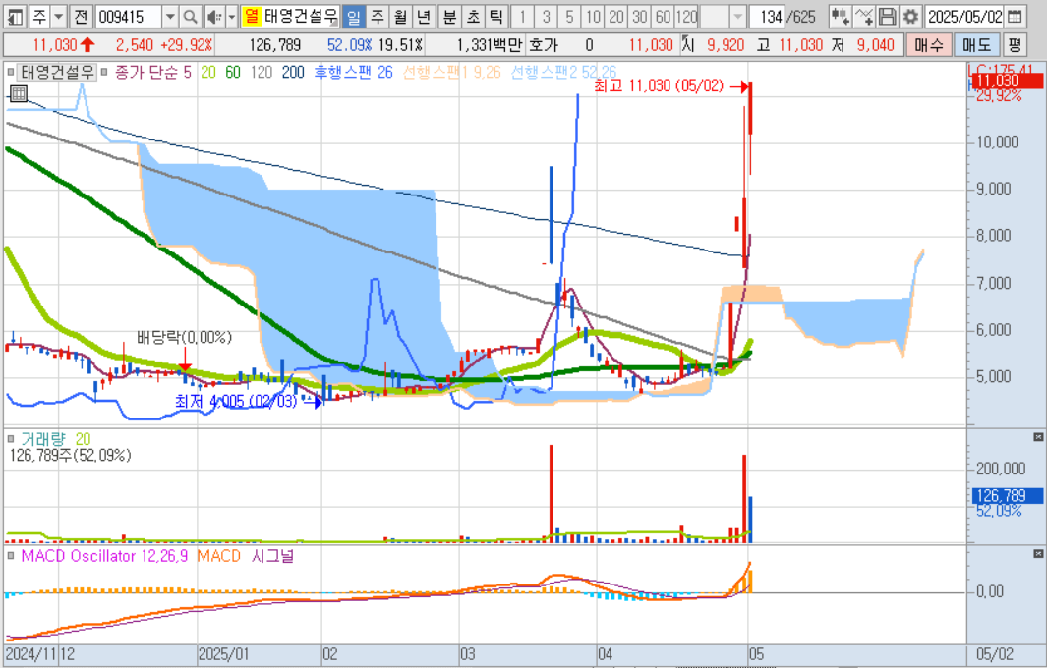Select yearly 년 chart period

point(424,16)
